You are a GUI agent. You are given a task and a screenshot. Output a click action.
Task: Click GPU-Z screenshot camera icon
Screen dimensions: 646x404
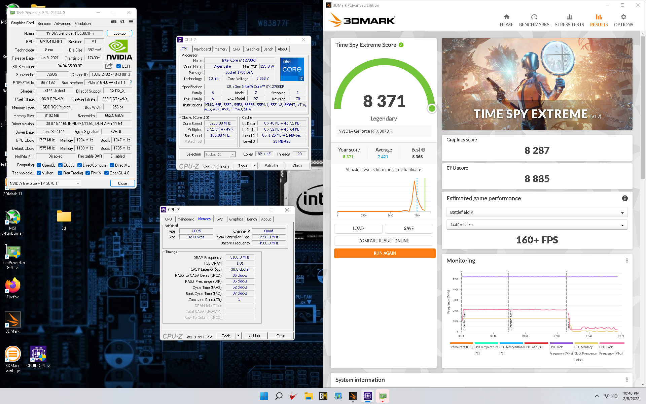114,22
